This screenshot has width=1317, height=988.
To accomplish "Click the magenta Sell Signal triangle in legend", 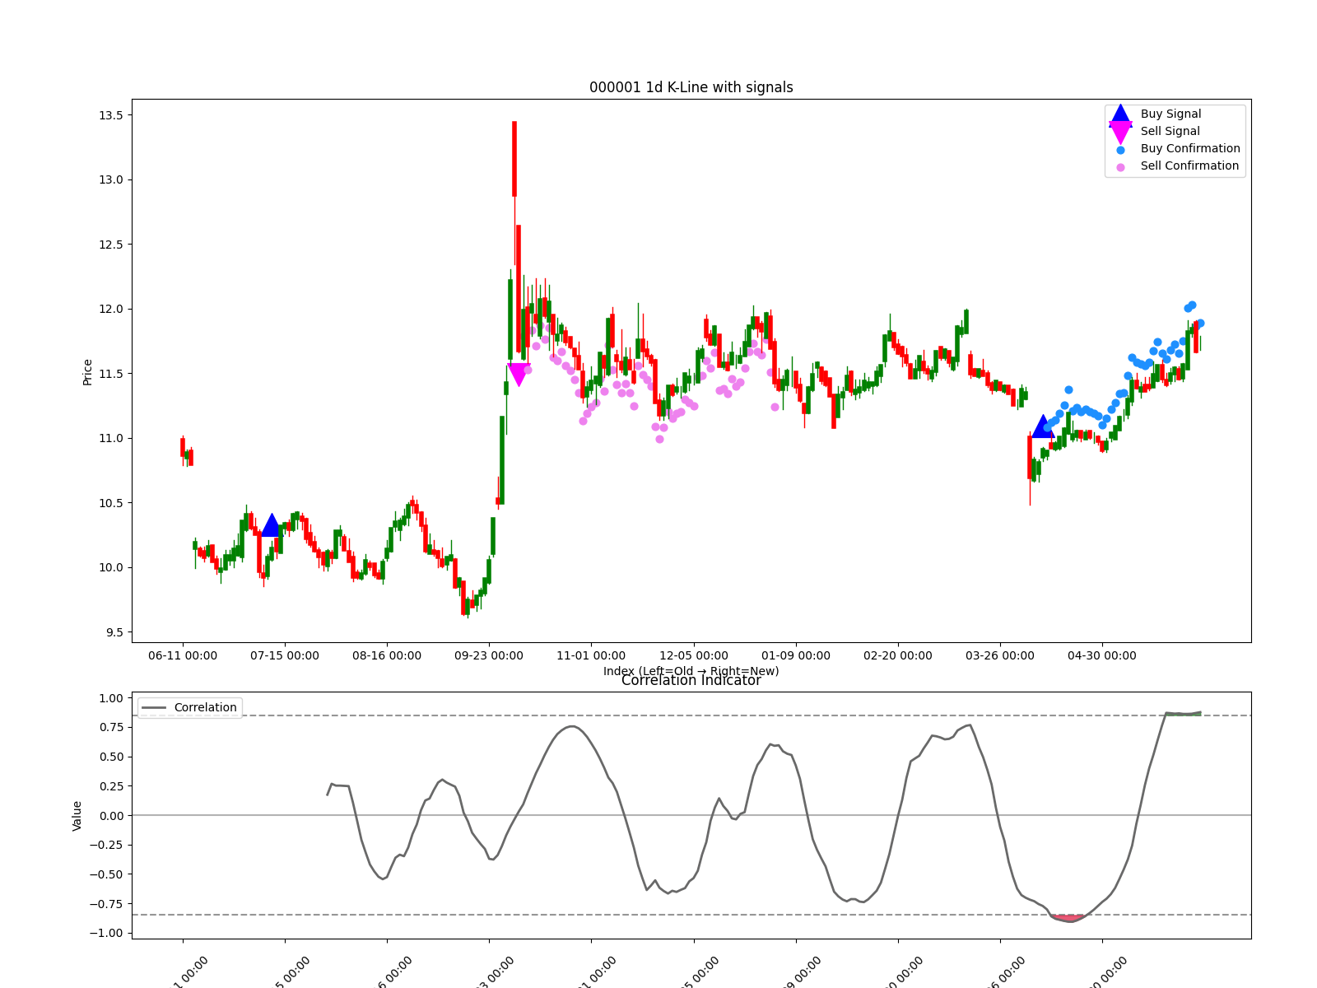I will point(1120,133).
